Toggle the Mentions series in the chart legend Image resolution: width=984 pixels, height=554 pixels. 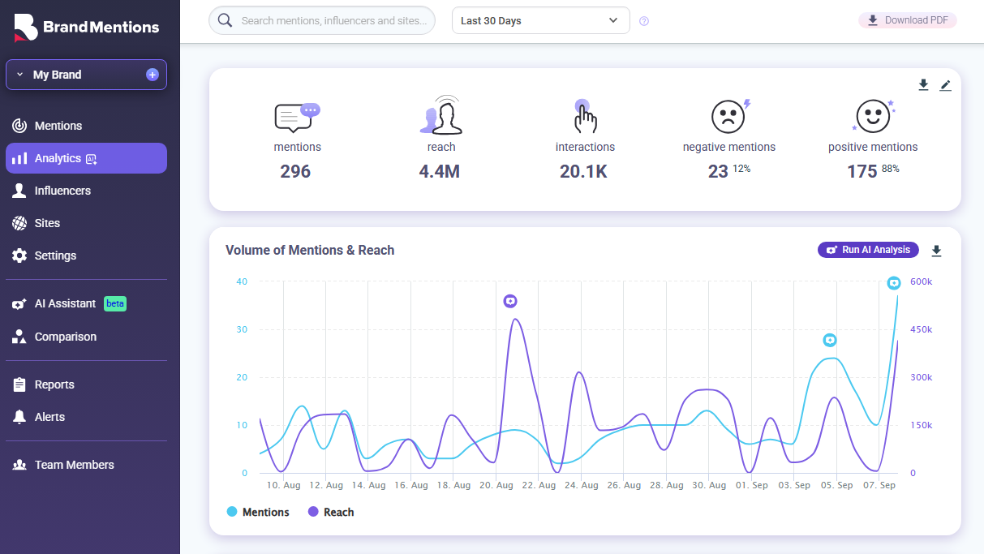point(258,511)
